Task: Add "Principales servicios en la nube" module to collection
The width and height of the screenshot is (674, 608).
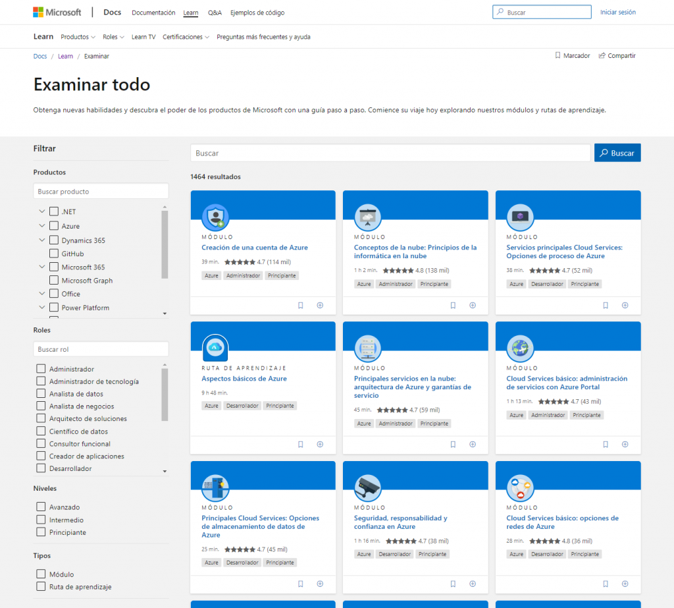Action: tap(472, 444)
